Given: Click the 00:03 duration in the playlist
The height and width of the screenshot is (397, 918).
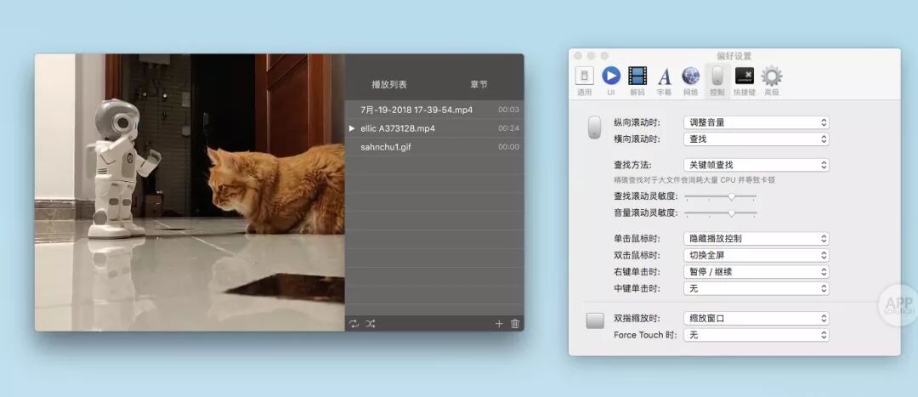Looking at the screenshot, I should tap(508, 110).
